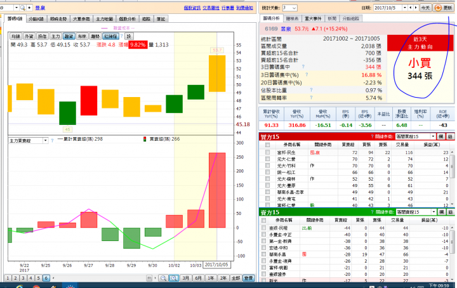The width and height of the screenshot is (457, 288).
Task: Open the 到價通知 link
Action: click(244, 8)
